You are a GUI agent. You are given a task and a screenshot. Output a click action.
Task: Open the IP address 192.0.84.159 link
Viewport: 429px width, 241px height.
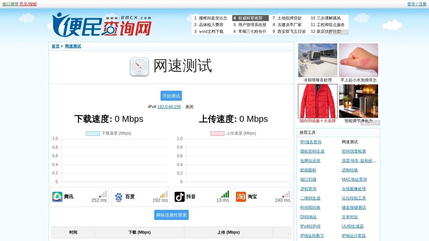pyautogui.click(x=169, y=107)
